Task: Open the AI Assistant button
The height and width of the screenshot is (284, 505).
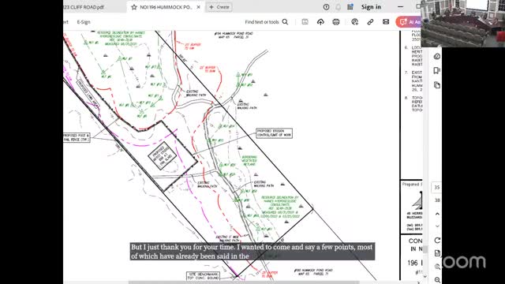Action: pos(409,22)
